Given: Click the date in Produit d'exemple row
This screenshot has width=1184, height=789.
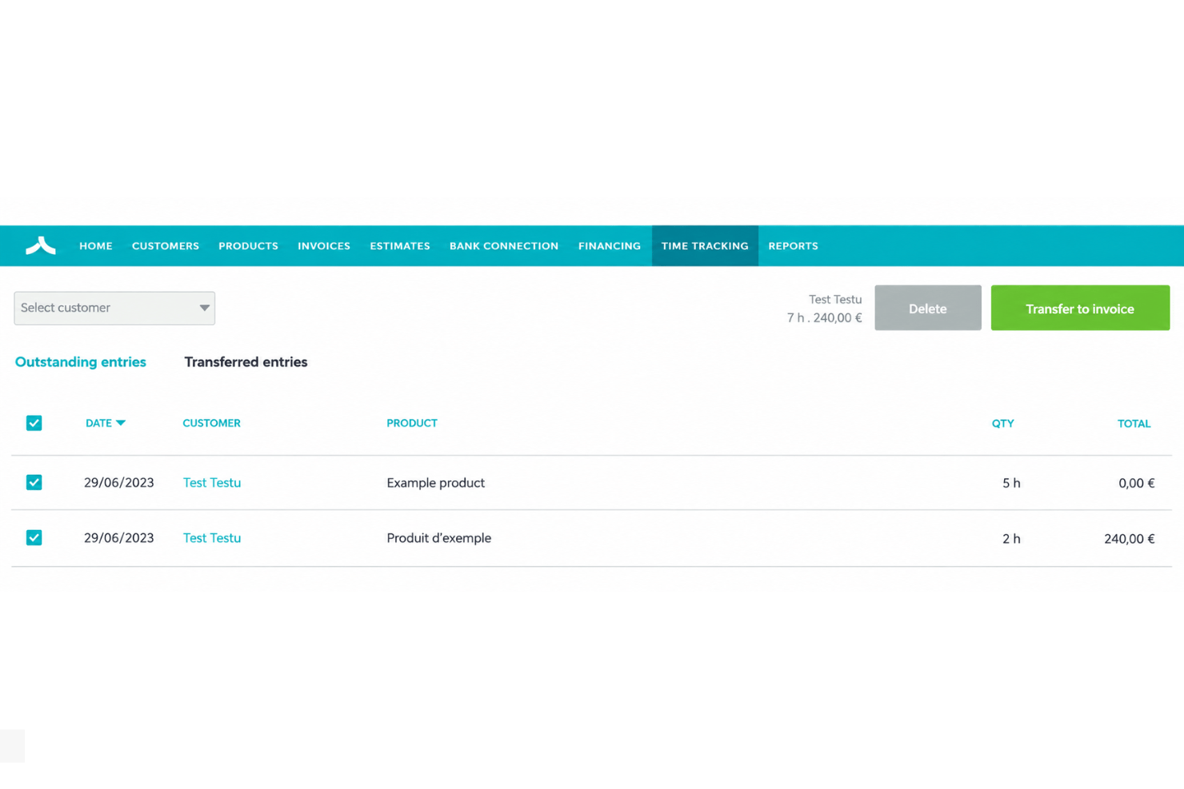Looking at the screenshot, I should [x=119, y=538].
